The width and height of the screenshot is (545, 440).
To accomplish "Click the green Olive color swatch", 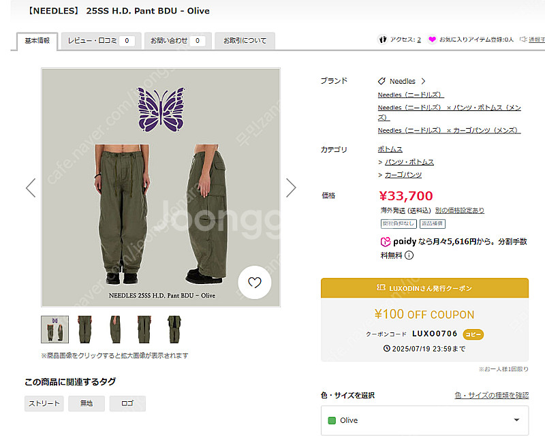I will (x=333, y=420).
